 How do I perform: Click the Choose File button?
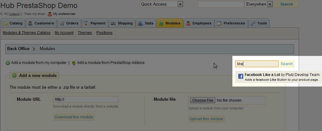pyautogui.click(x=203, y=100)
